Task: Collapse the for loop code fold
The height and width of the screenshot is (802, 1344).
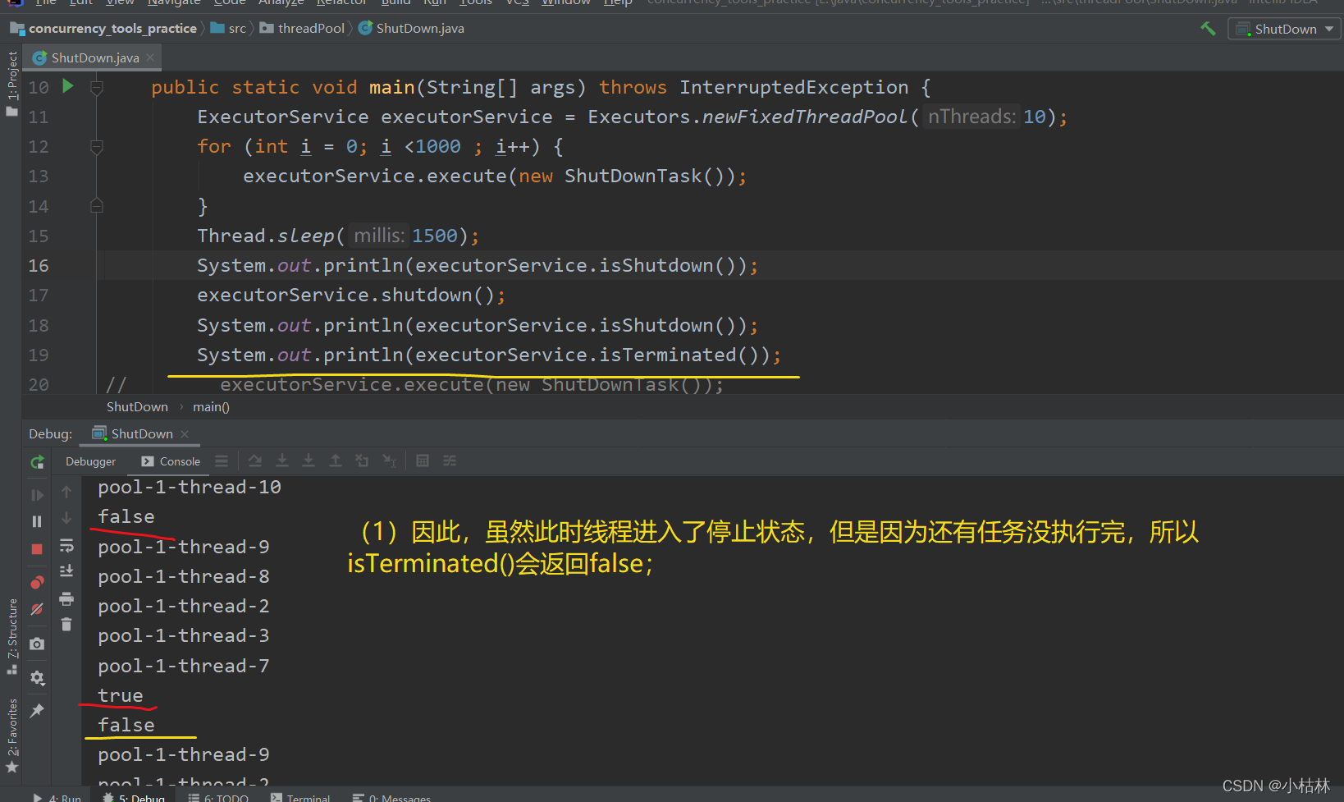Action: click(x=96, y=146)
